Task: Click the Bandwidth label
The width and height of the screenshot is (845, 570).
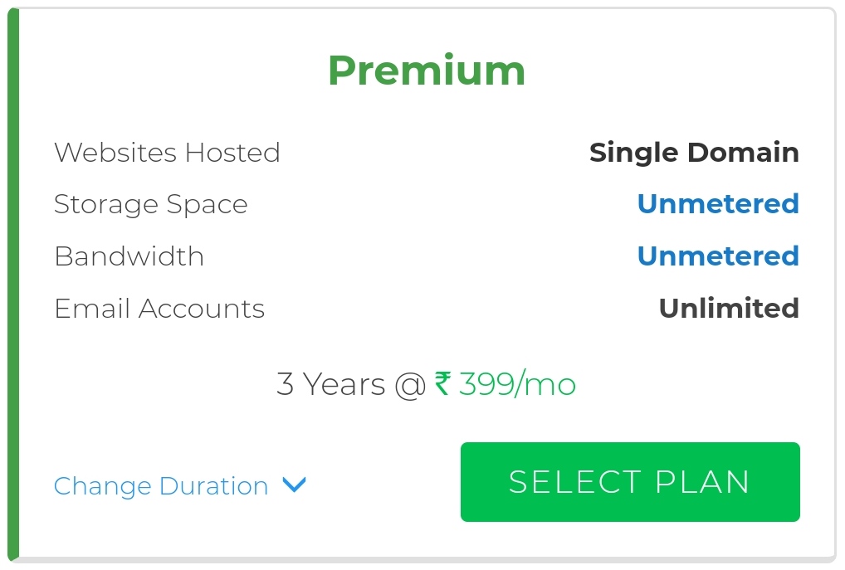Action: pyautogui.click(x=129, y=256)
